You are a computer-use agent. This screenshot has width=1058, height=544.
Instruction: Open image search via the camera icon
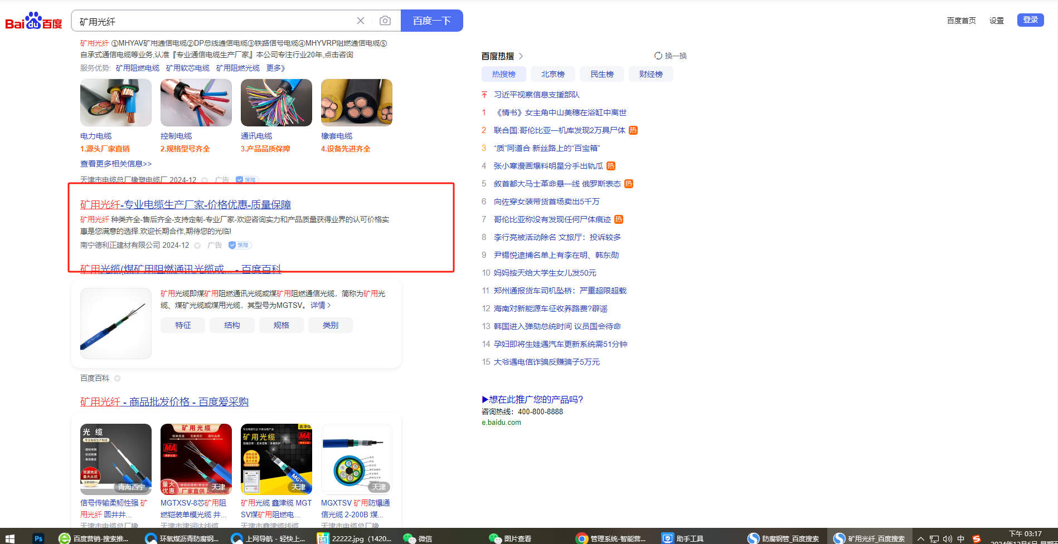[385, 21]
